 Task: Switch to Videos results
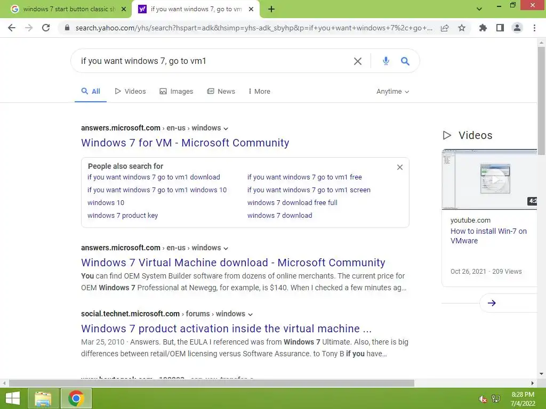coord(130,92)
